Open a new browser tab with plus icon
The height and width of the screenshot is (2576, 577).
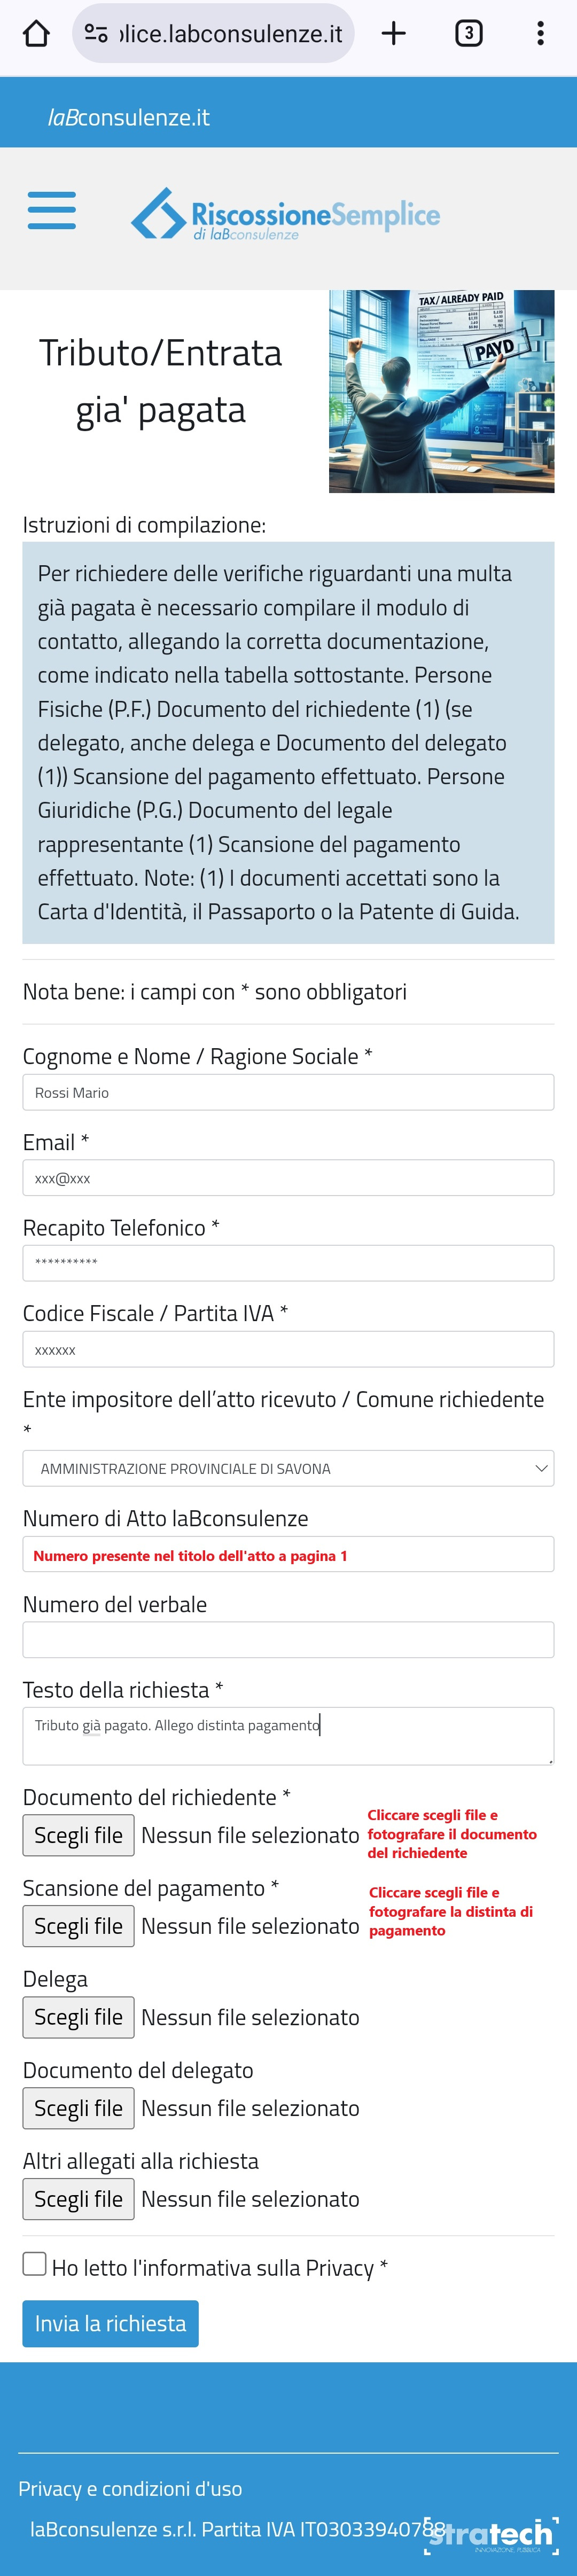tap(394, 34)
